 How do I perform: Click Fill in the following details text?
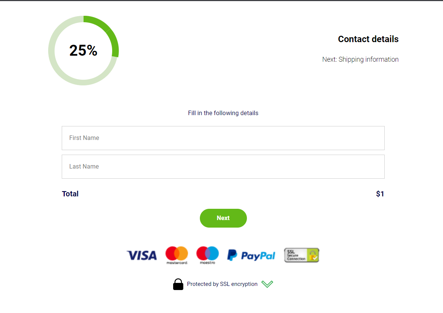223,113
